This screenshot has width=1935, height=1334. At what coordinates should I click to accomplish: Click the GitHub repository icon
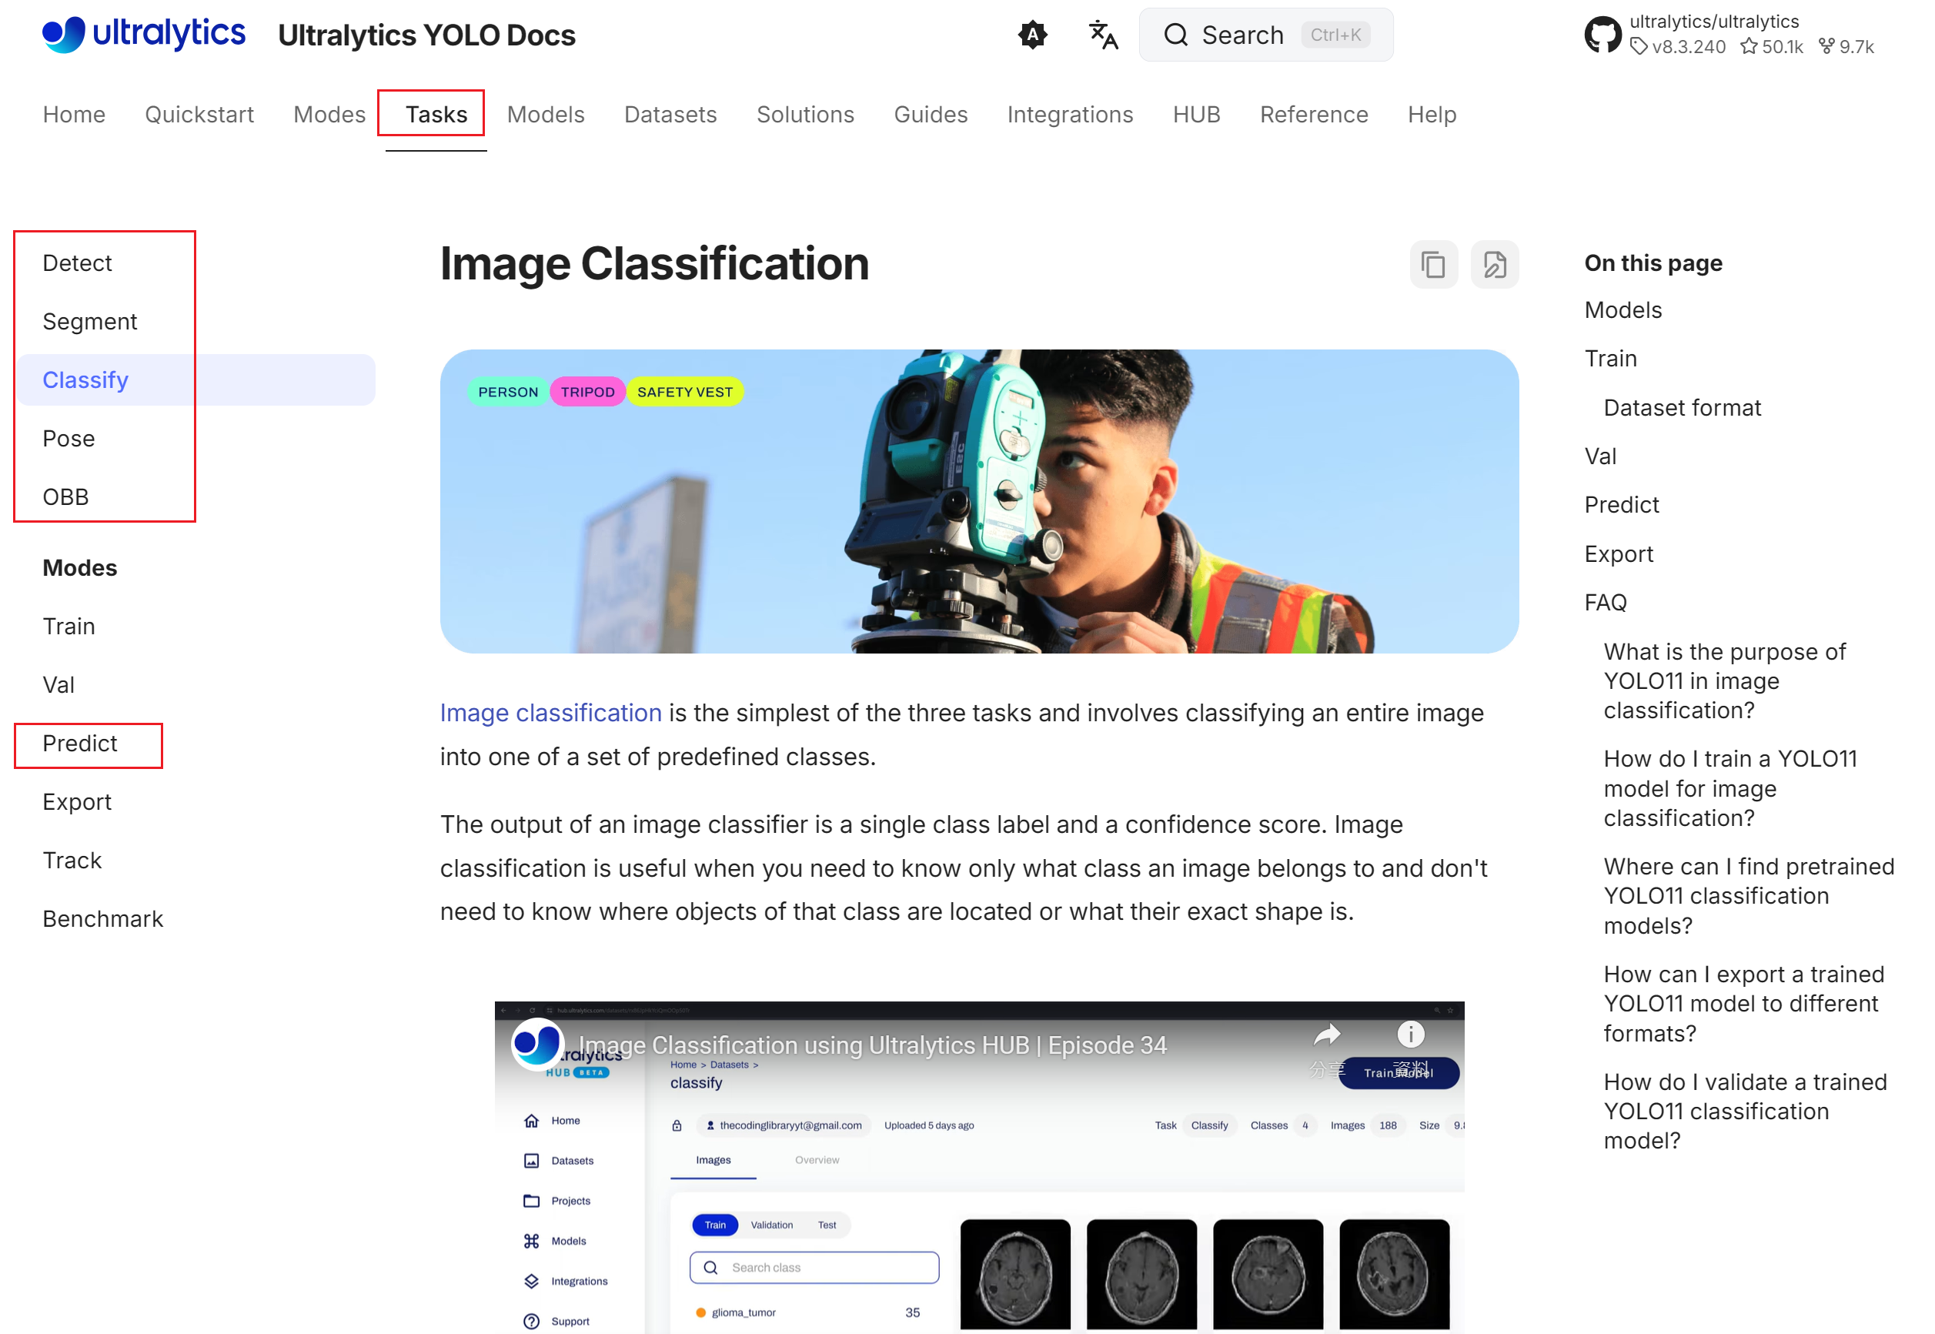(1602, 35)
